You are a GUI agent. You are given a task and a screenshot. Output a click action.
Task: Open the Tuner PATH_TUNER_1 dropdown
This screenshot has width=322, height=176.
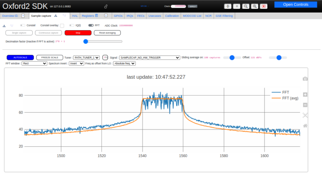pyautogui.click(x=87, y=57)
